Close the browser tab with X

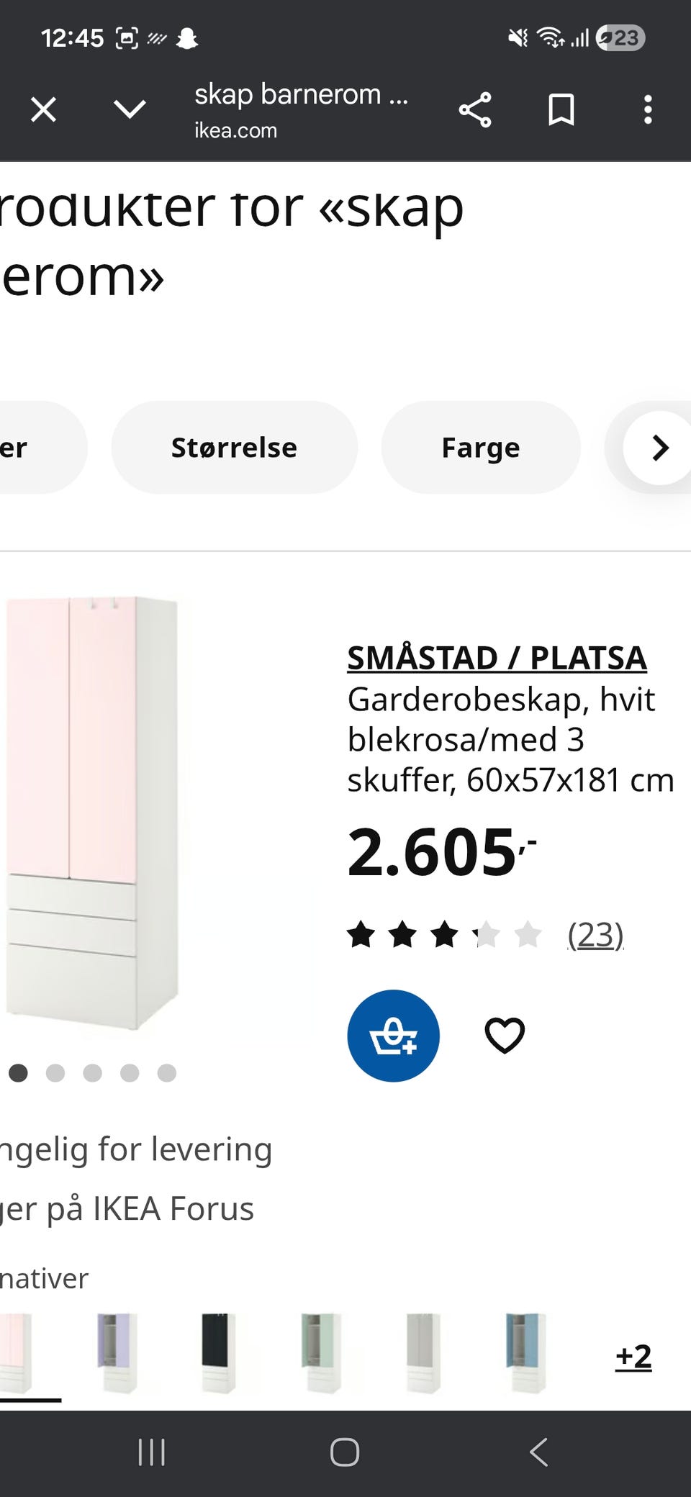[x=44, y=110]
